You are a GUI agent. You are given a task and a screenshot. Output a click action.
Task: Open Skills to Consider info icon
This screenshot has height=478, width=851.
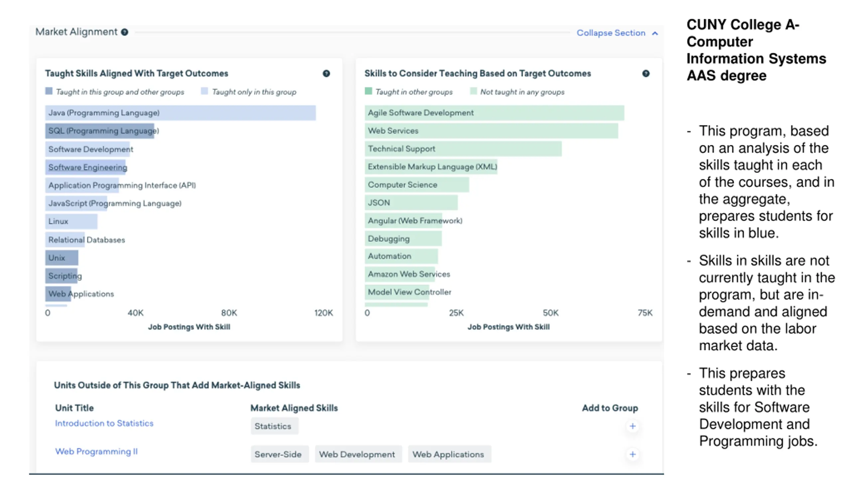[646, 73]
